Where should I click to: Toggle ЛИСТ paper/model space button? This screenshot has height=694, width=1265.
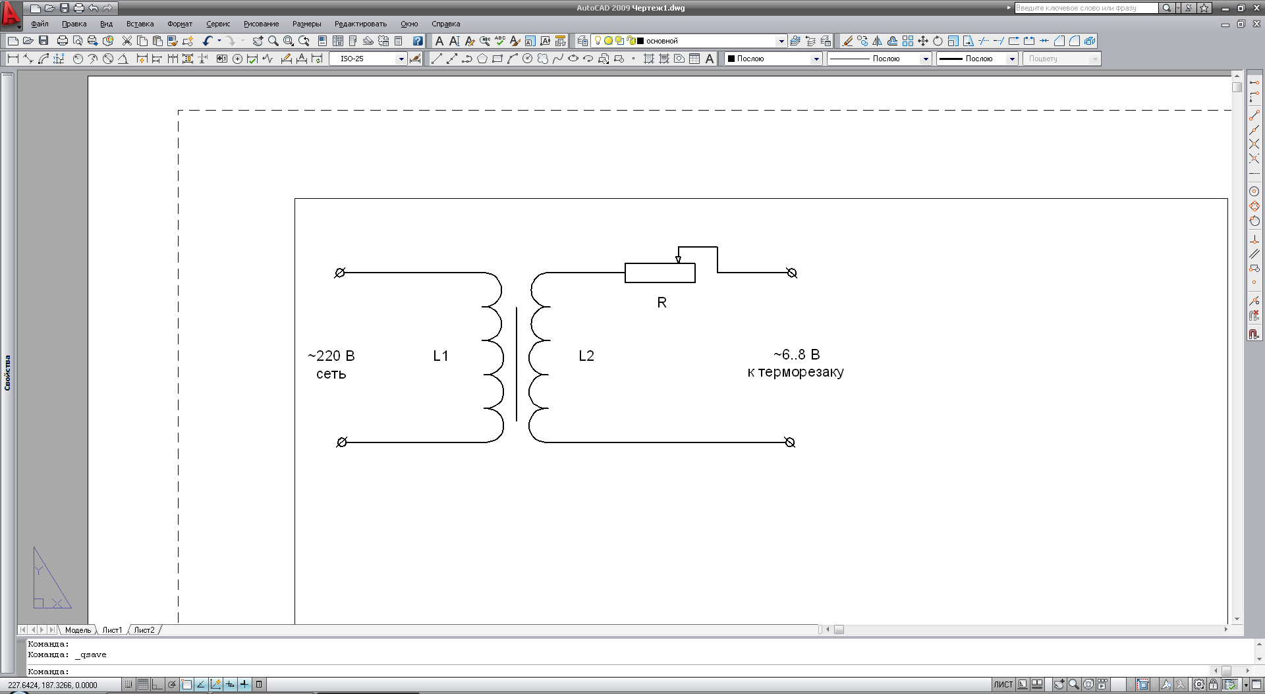pyautogui.click(x=1003, y=685)
